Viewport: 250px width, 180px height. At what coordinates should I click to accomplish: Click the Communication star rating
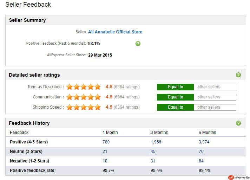click(84, 97)
